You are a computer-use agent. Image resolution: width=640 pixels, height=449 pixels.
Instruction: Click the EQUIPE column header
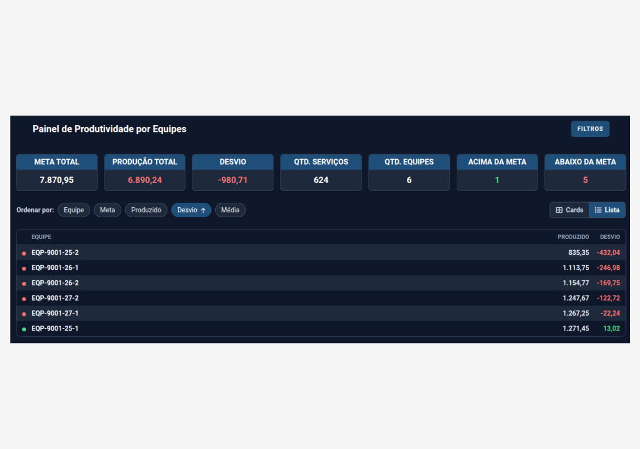click(41, 237)
